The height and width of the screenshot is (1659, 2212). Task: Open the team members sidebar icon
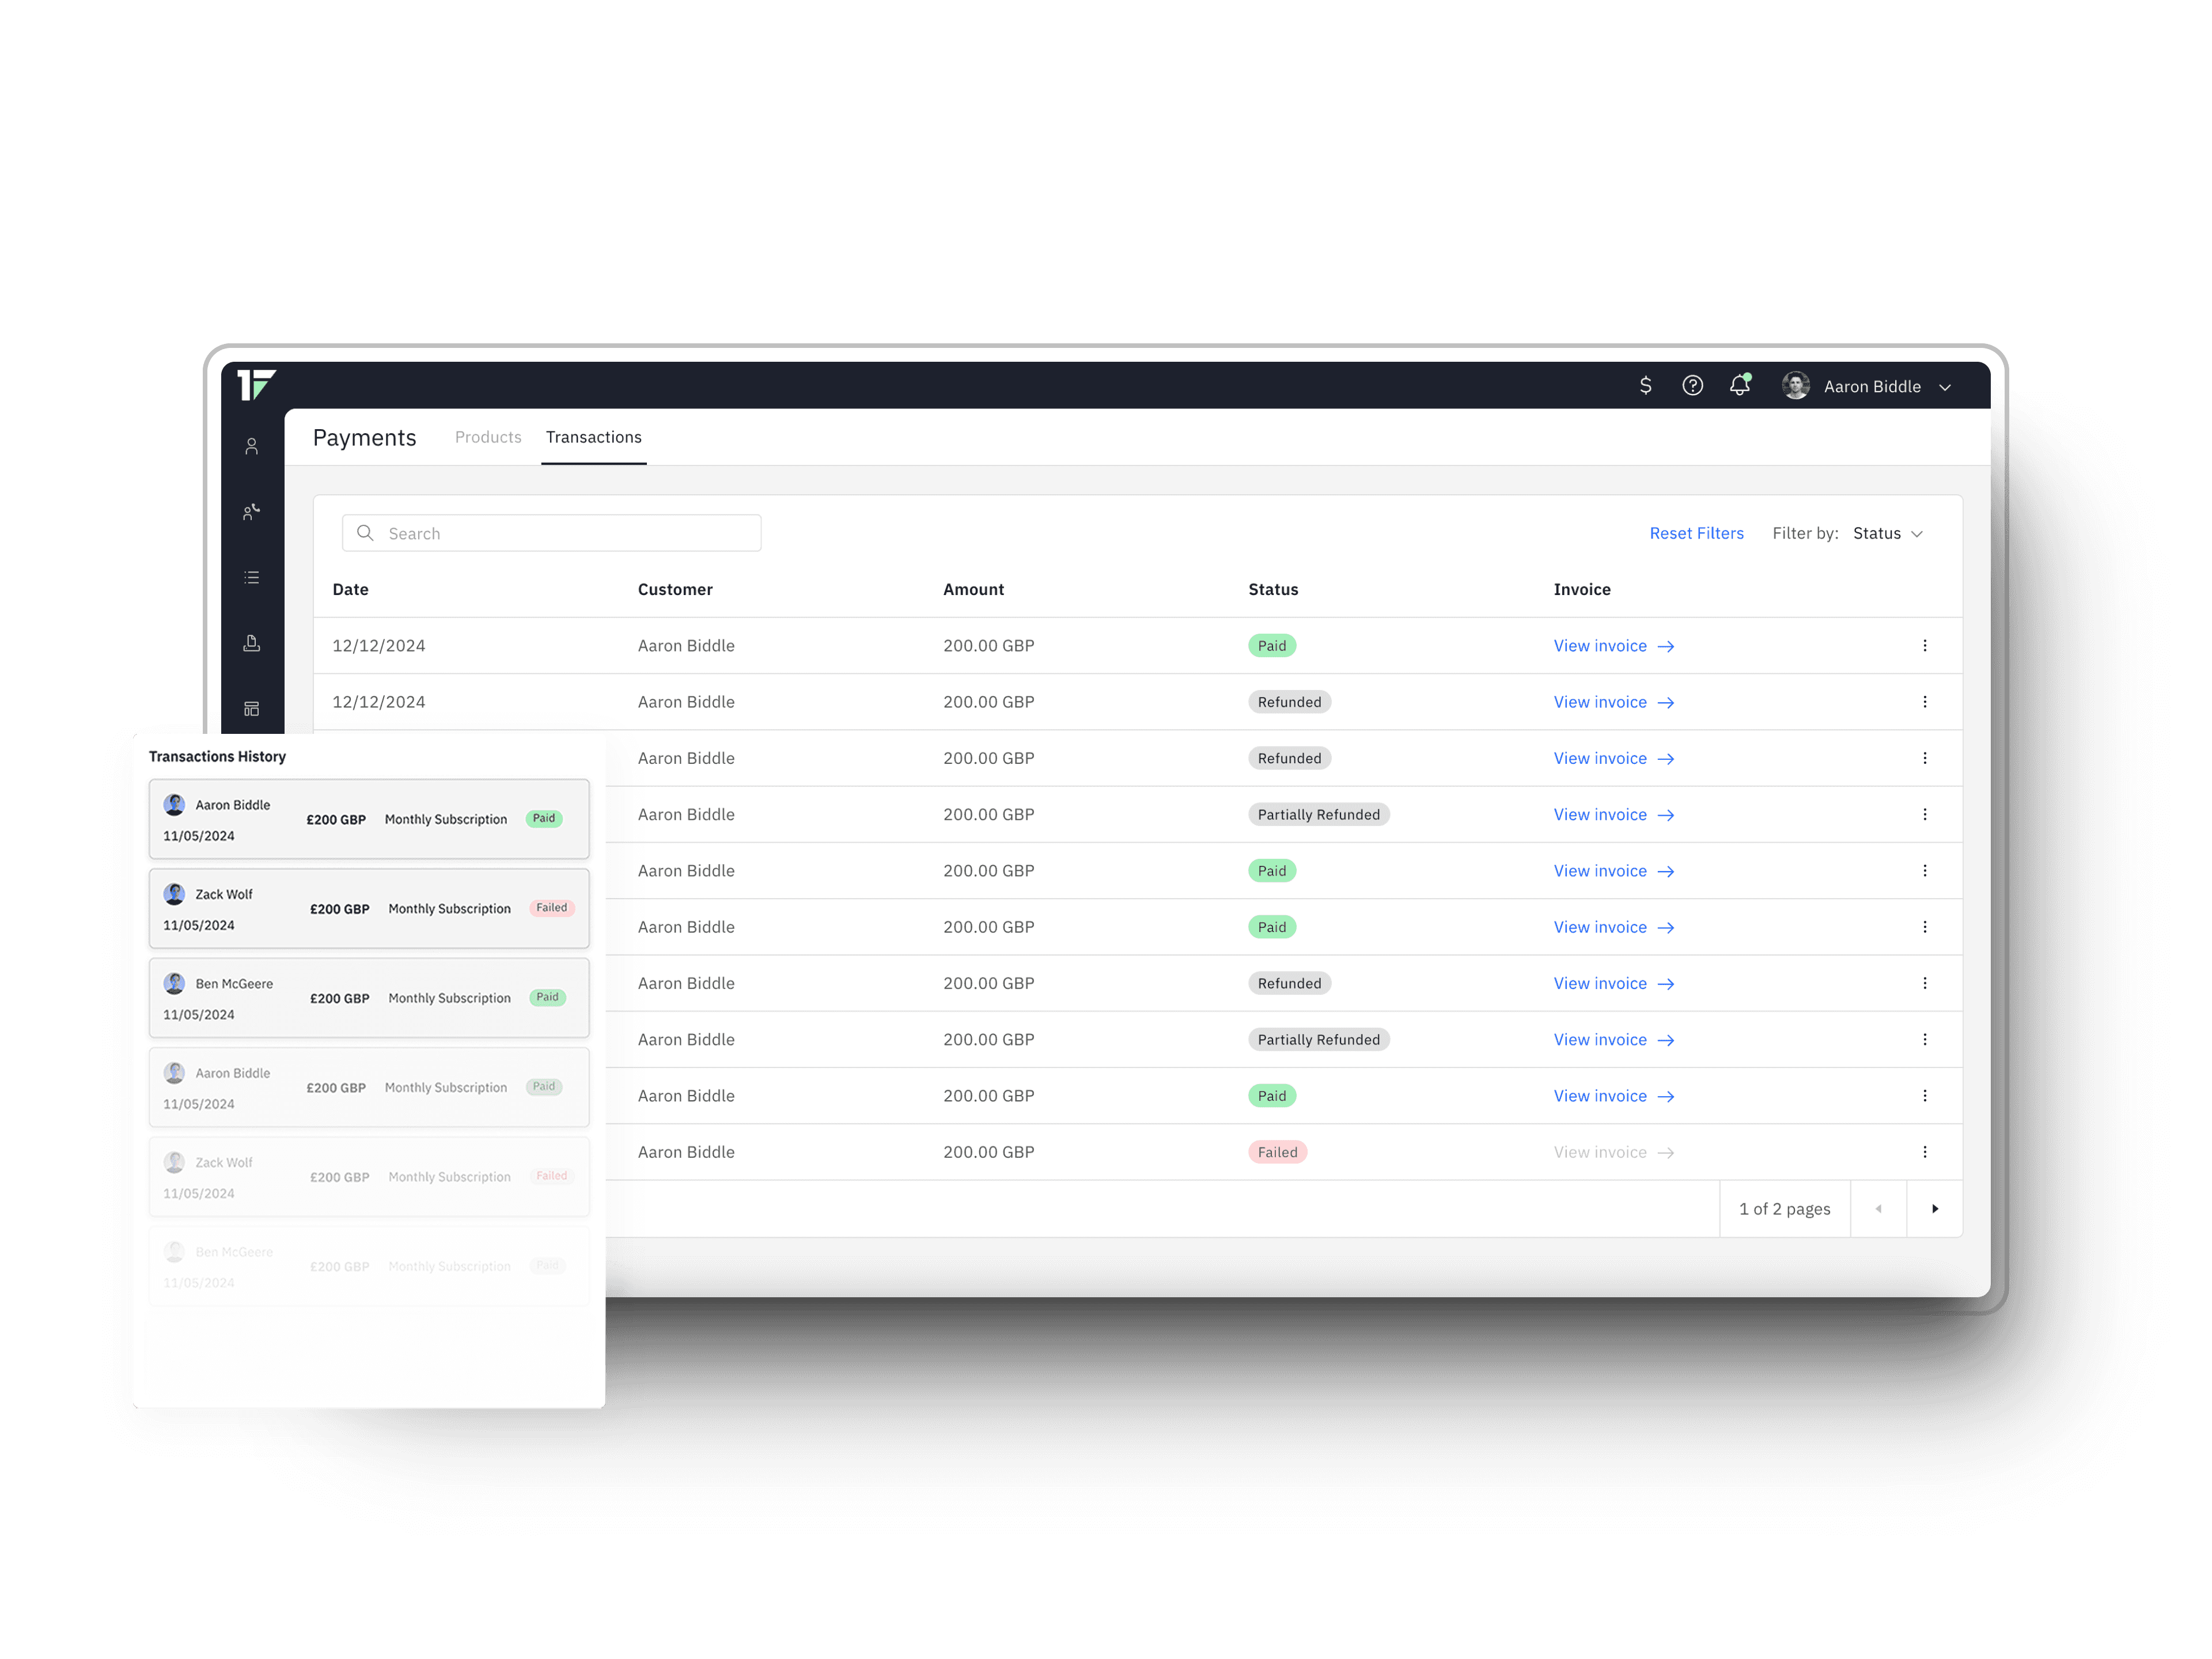pyautogui.click(x=252, y=512)
